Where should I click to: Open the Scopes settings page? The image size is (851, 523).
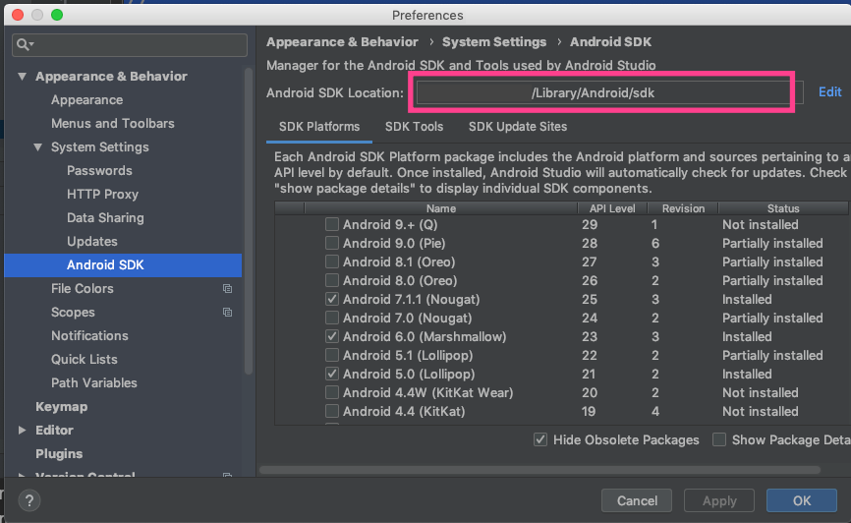pyautogui.click(x=73, y=313)
